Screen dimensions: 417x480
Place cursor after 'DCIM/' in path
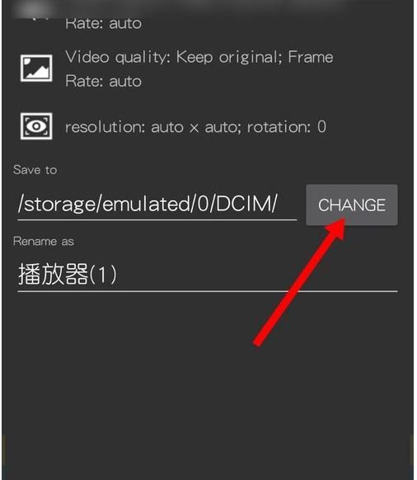click(279, 205)
